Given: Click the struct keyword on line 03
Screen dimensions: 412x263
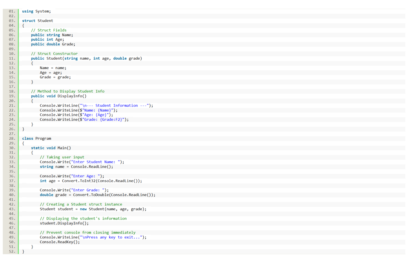Looking at the screenshot, I should tap(28, 21).
